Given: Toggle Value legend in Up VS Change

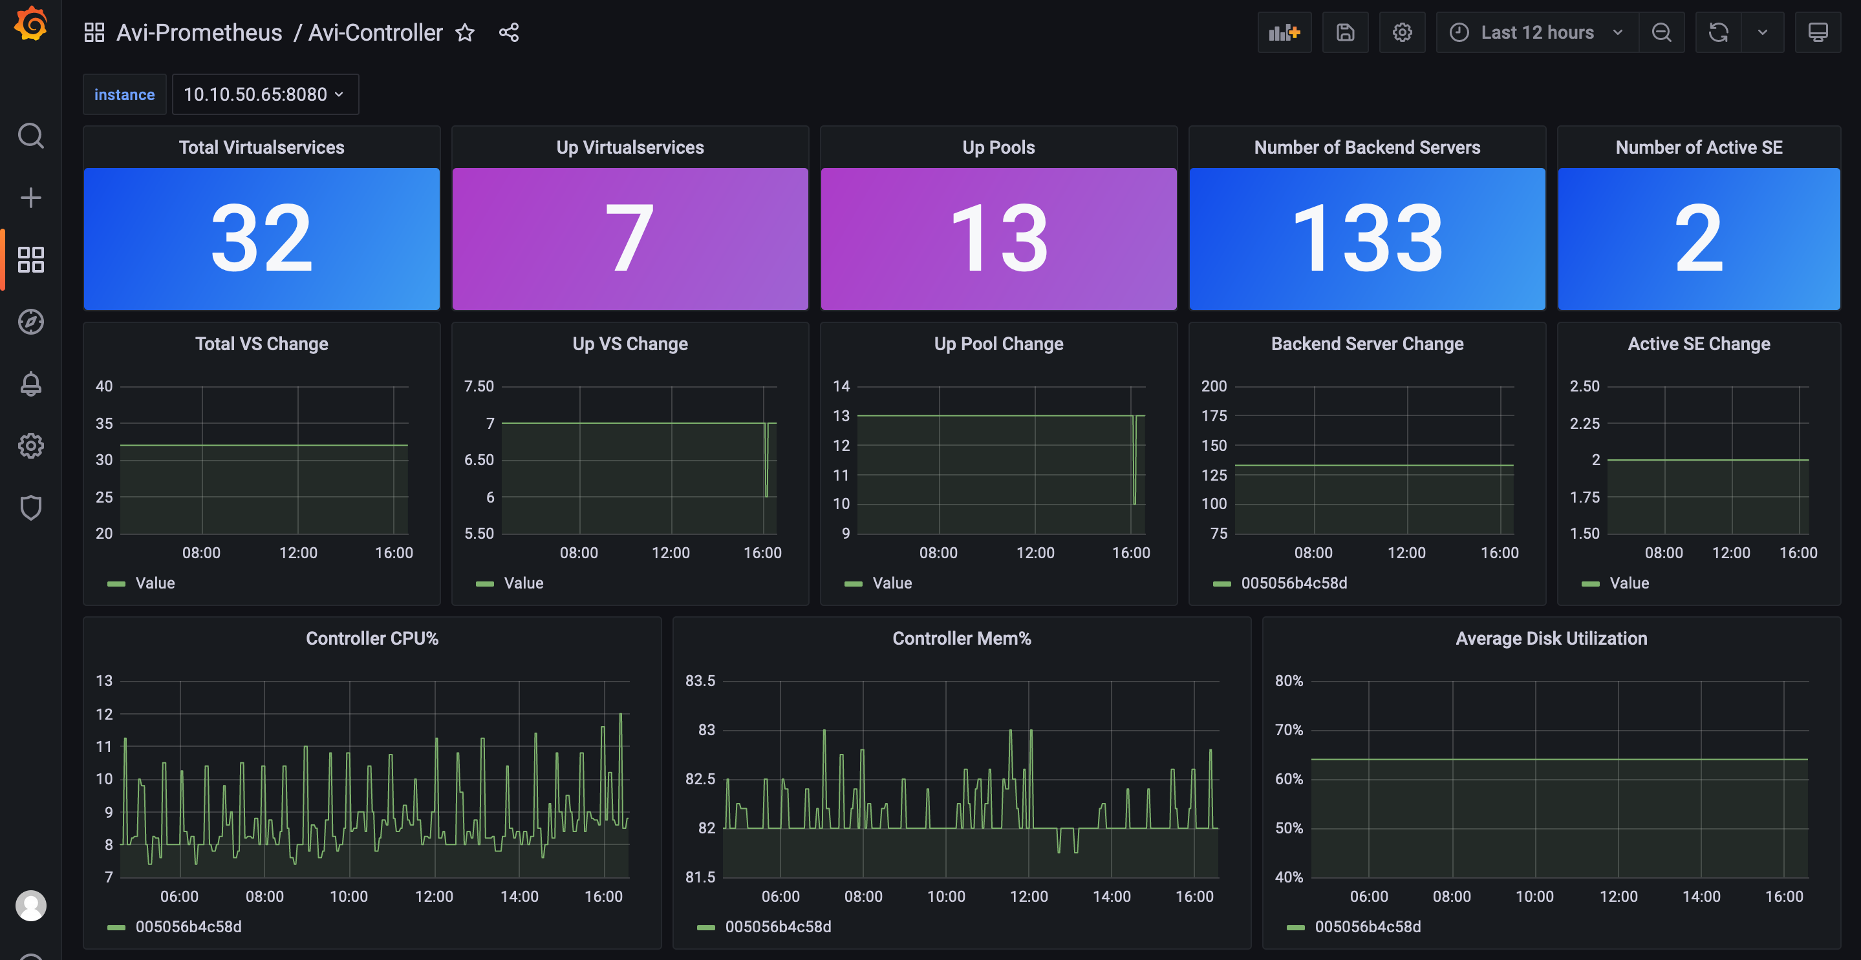Looking at the screenshot, I should point(524,583).
